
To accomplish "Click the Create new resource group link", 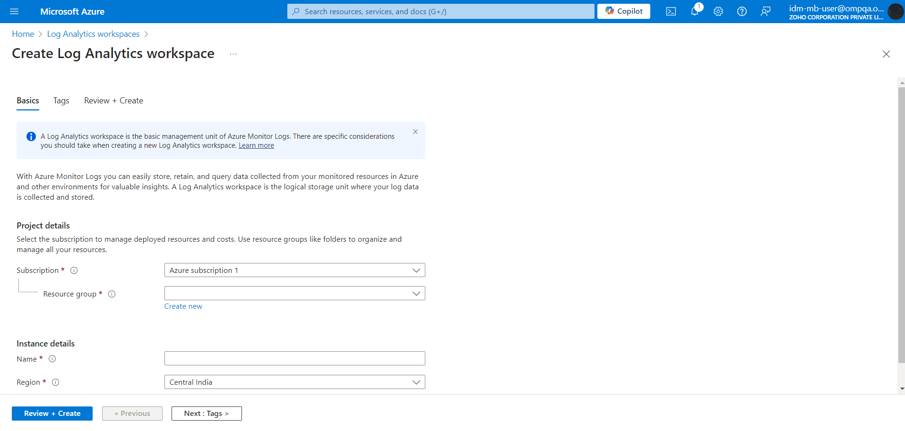I will pyautogui.click(x=183, y=306).
